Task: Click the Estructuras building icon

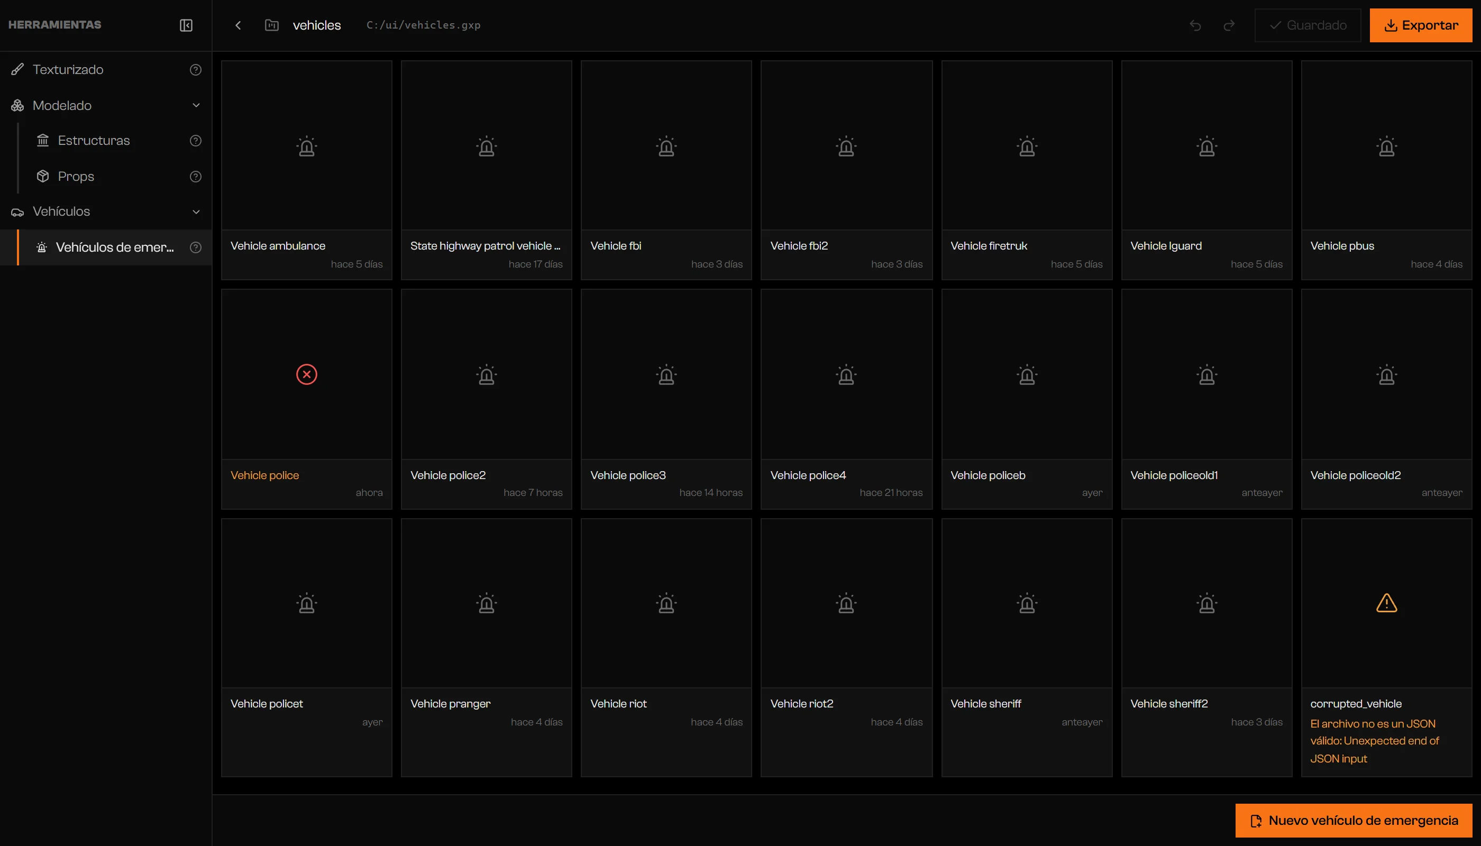Action: pyautogui.click(x=42, y=141)
